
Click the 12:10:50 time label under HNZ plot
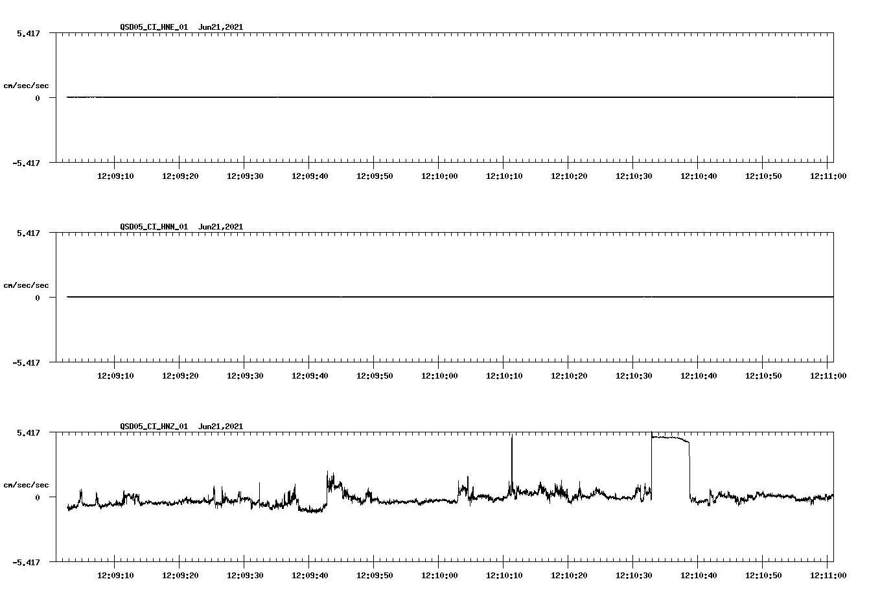(x=763, y=575)
